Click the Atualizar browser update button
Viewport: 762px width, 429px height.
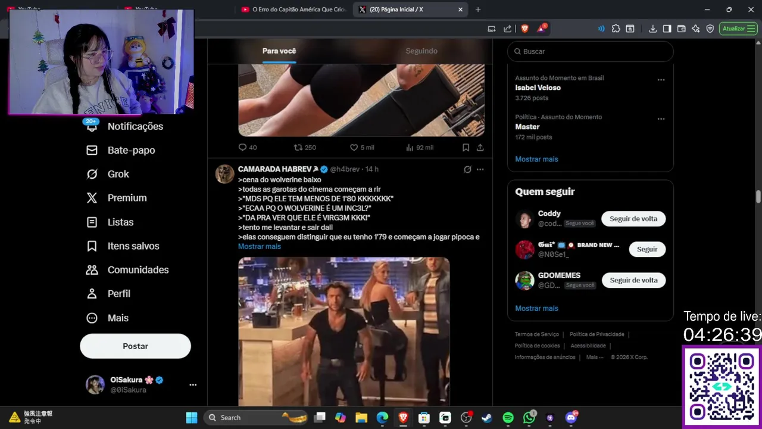point(738,29)
